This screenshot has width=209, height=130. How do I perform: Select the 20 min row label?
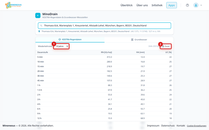[41, 71]
